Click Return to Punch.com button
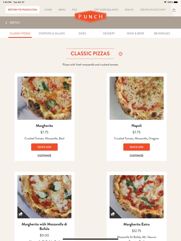Image resolution: width=181 pixels, height=241 pixels. 23,10
